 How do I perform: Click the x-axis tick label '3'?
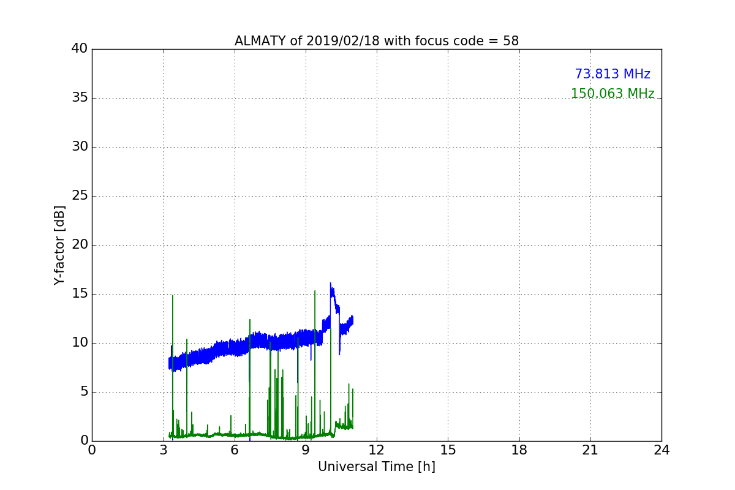[x=163, y=450]
